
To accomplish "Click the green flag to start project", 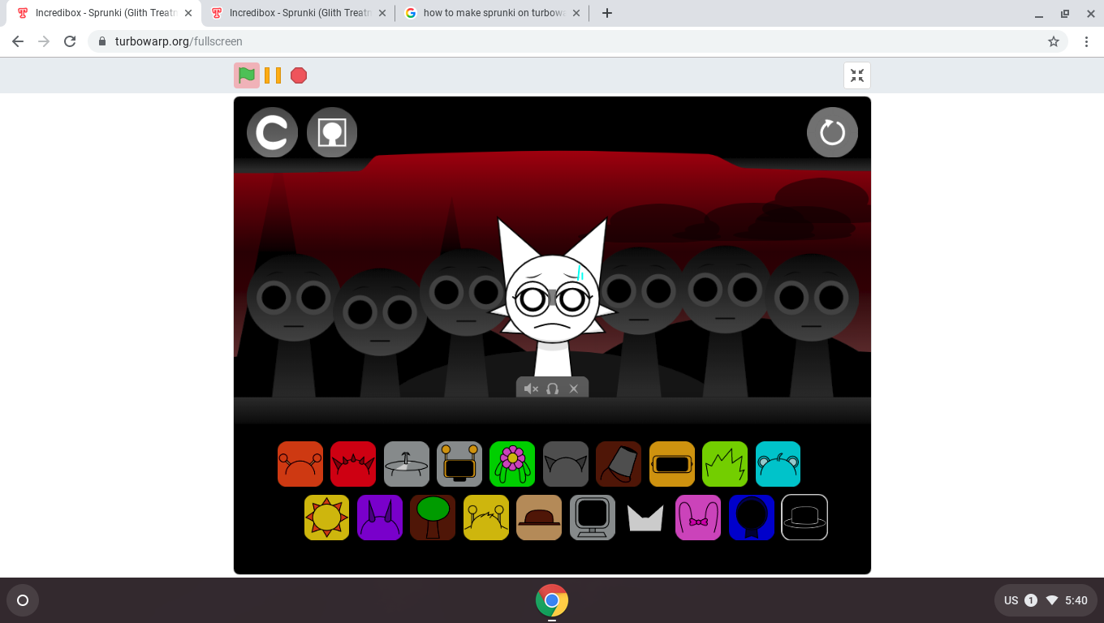I will click(247, 75).
